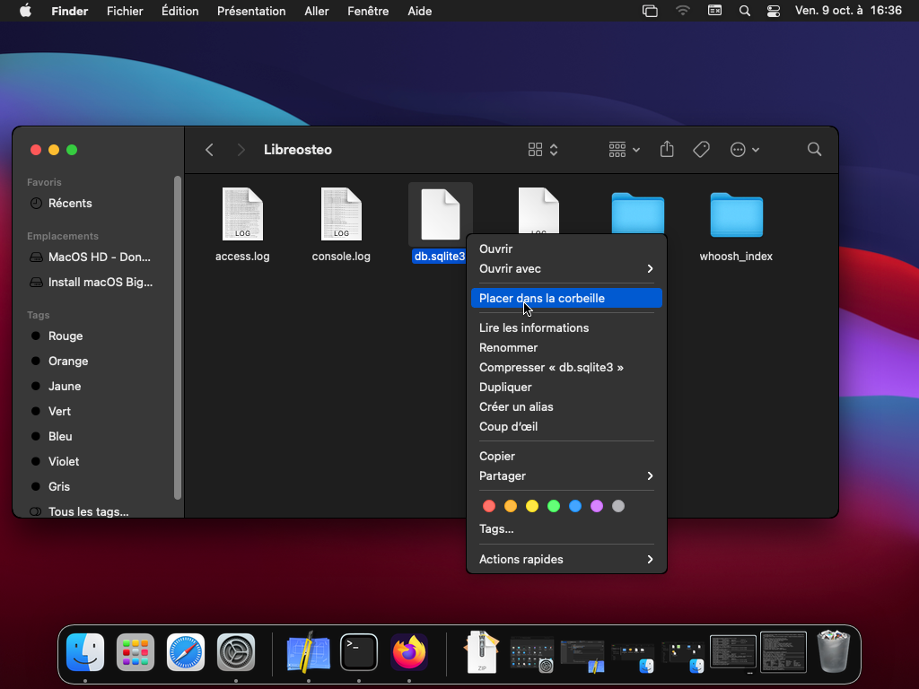The image size is (919, 689).
Task: Open the more actions ellipsis dropdown
Action: click(x=745, y=150)
